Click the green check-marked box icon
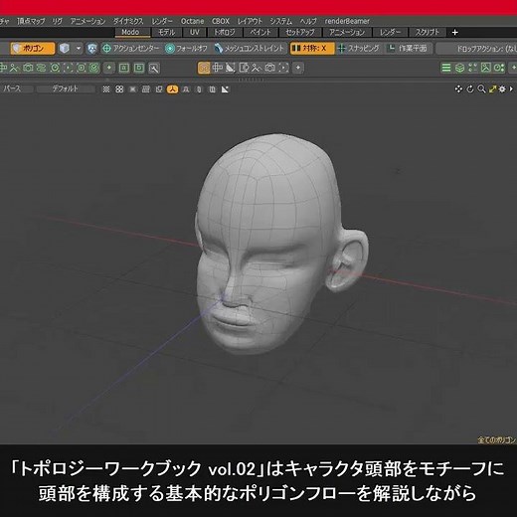Viewport: 517px width, 517px height. (x=94, y=68)
